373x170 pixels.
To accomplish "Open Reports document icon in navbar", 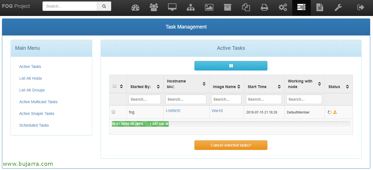I will [x=320, y=8].
